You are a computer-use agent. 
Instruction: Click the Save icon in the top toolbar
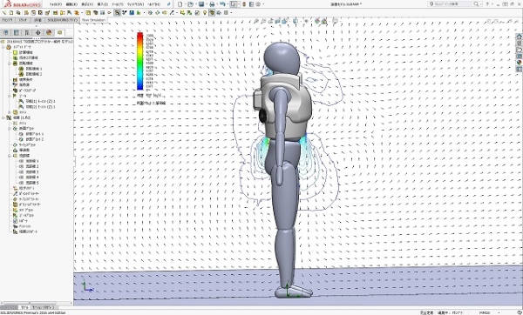(201, 4)
